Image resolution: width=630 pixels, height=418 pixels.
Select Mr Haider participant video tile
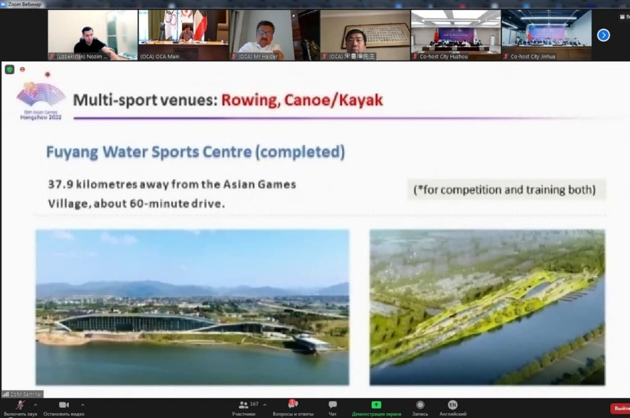click(273, 34)
